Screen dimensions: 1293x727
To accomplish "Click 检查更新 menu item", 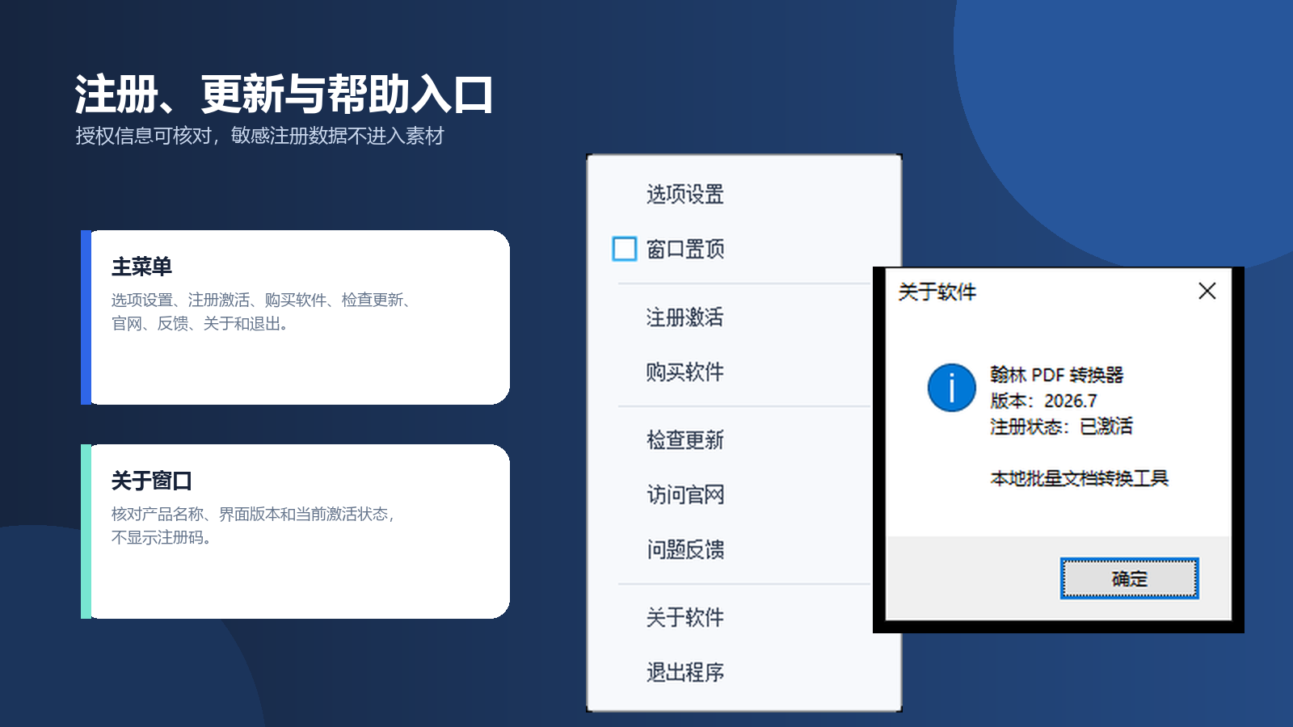I will pos(684,439).
